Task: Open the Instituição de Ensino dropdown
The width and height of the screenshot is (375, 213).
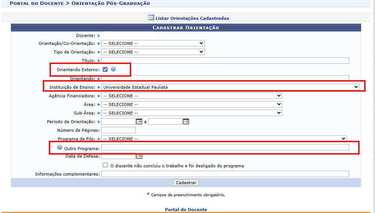Action: click(x=230, y=87)
